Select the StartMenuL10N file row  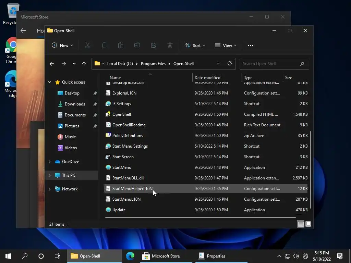tap(206, 199)
